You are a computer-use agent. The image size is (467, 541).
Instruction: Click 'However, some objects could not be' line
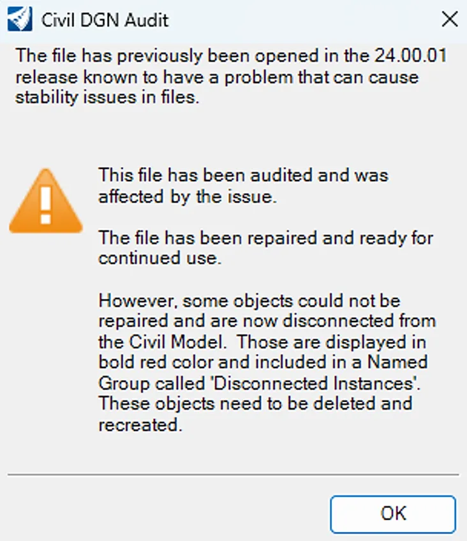[249, 300]
